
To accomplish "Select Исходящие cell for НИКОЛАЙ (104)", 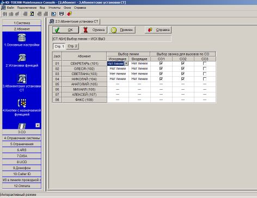I will pyautogui.click(x=118, y=79).
